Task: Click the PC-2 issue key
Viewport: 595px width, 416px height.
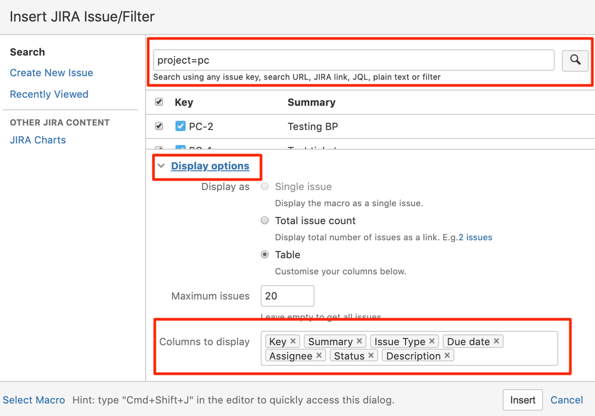Action: pyautogui.click(x=201, y=126)
